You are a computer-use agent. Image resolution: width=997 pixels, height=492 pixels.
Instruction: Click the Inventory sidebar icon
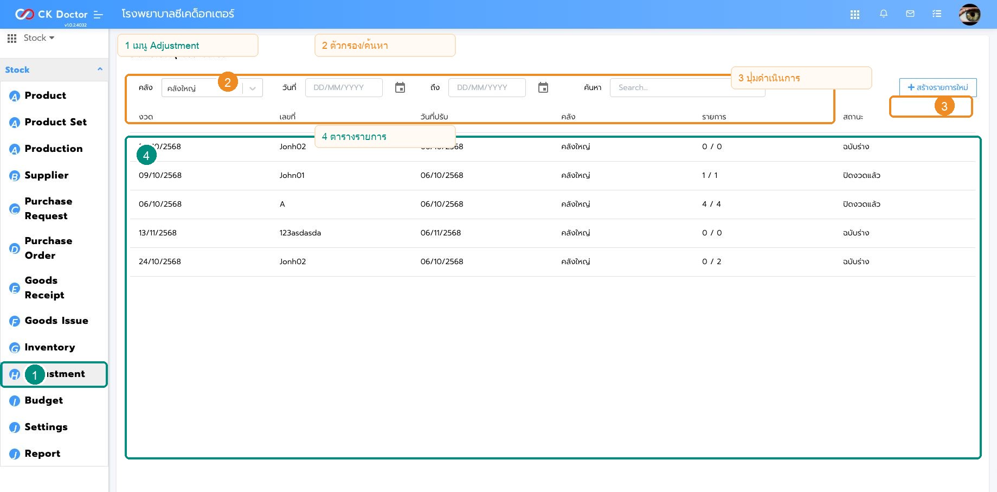tap(15, 348)
